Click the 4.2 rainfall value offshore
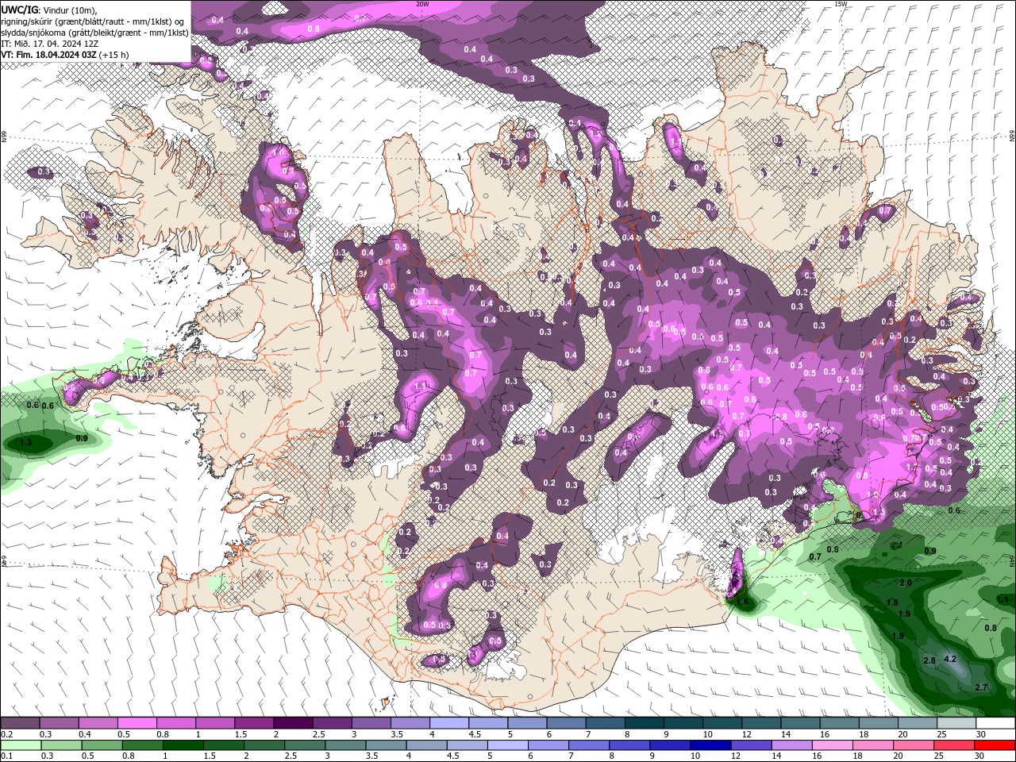 [x=949, y=660]
